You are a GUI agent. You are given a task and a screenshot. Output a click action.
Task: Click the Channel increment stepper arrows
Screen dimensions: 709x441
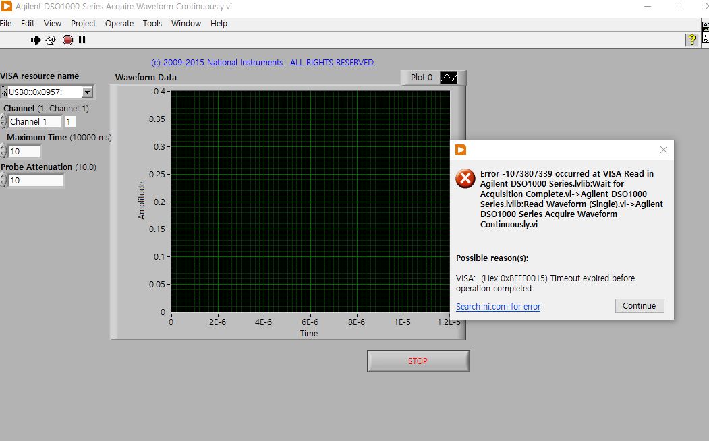(x=3, y=121)
